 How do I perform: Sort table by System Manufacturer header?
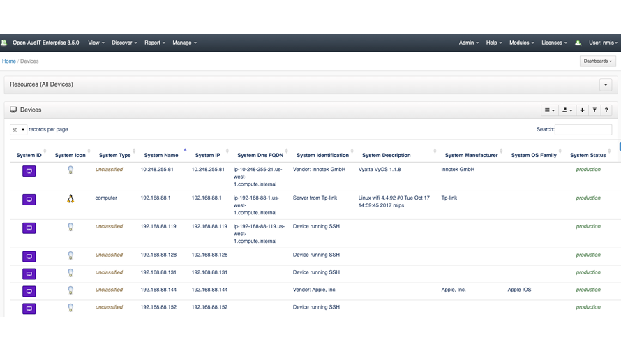pos(471,155)
